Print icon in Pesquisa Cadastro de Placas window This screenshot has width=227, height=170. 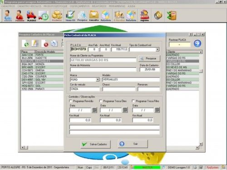tap(54, 44)
